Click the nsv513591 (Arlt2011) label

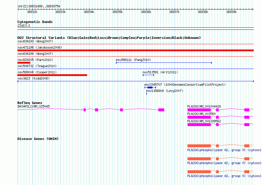(160, 72)
